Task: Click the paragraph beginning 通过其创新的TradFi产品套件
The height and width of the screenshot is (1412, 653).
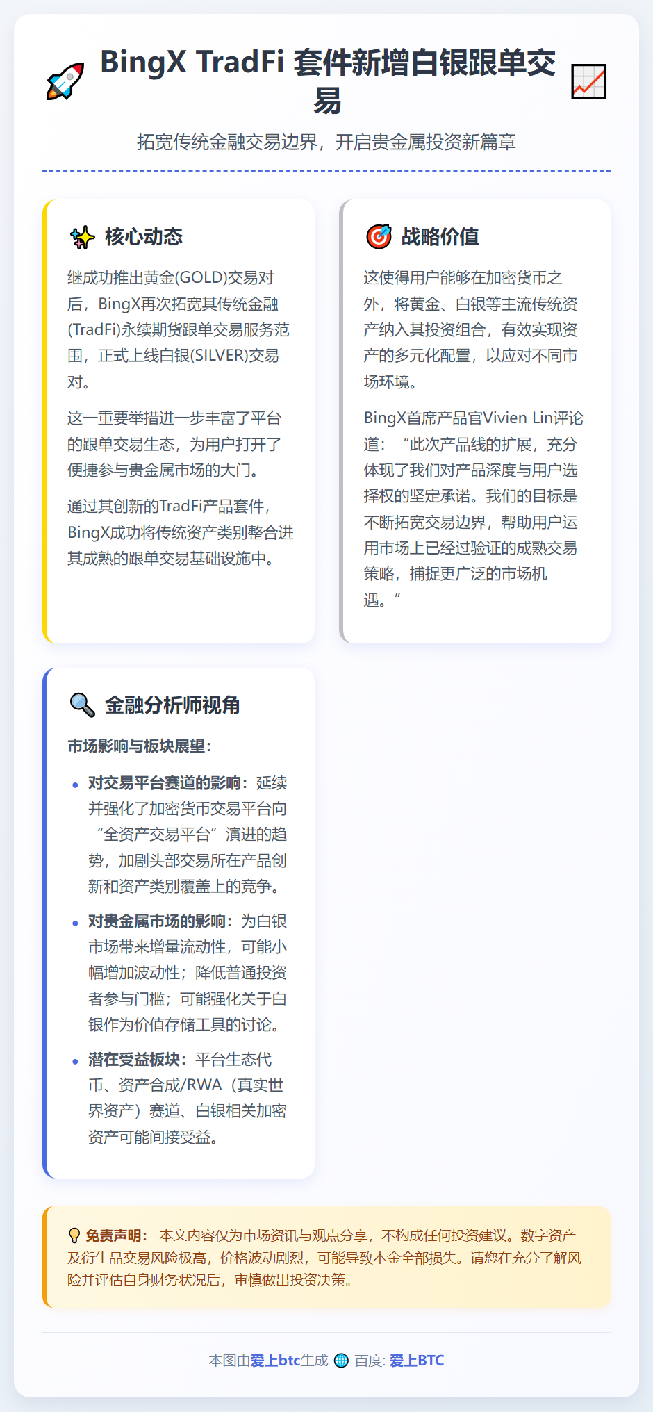Action: point(181,532)
